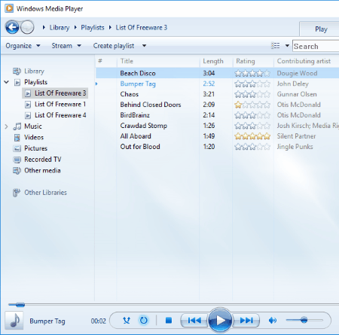Mute the volume speaker icon
The width and height of the screenshot is (339, 335).
point(273,321)
